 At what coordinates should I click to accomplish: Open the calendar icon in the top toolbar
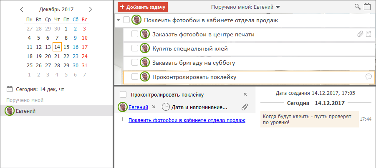point(367,7)
